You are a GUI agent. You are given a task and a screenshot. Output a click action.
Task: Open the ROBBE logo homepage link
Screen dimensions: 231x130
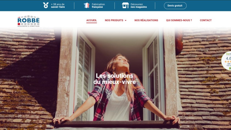tap(29, 21)
